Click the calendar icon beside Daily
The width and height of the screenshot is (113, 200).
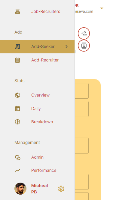pyautogui.click(x=17, y=109)
